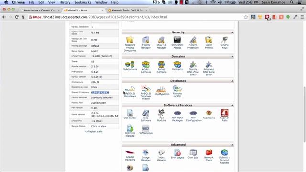Screen dimensions: 306x172
Task: Launch phpMyAdmin
Action: point(162,90)
